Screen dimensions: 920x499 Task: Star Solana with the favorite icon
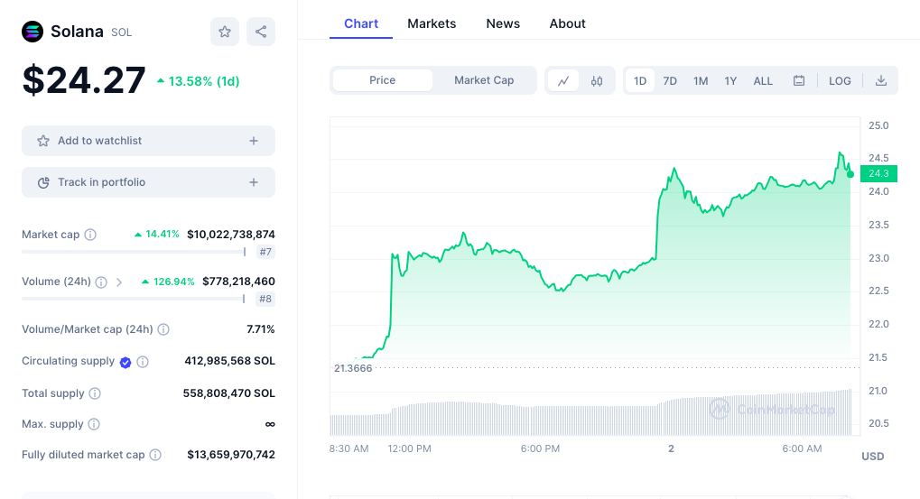225,32
